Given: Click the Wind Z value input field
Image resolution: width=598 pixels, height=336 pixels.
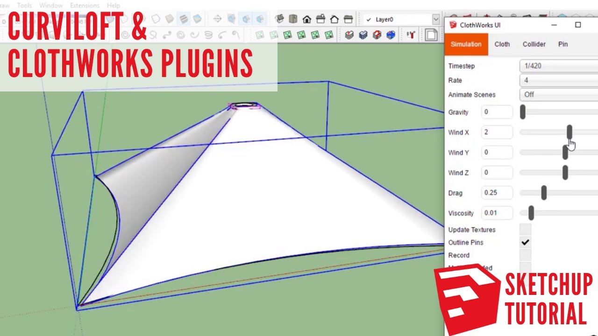Looking at the screenshot, I should [497, 173].
